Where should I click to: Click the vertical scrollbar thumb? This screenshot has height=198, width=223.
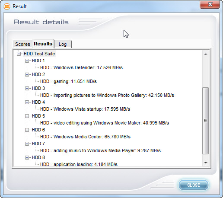(206, 121)
